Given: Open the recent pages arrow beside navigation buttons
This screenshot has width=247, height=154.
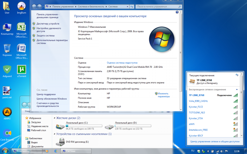Looking at the screenshot, I should pos(43,7).
